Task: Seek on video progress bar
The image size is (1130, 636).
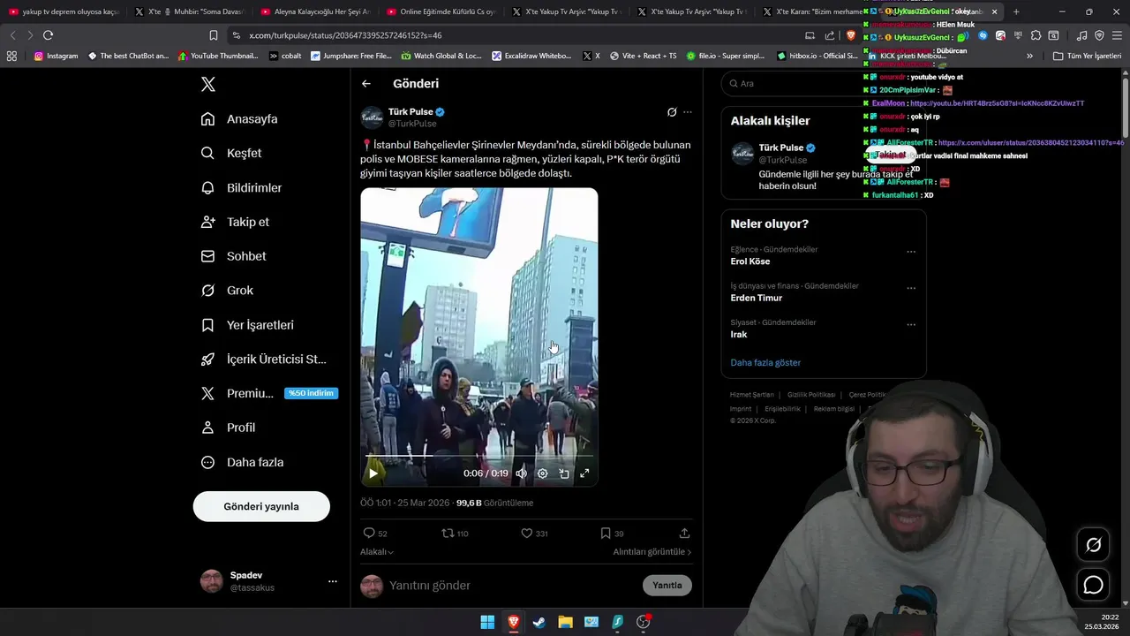Action: pos(479,457)
